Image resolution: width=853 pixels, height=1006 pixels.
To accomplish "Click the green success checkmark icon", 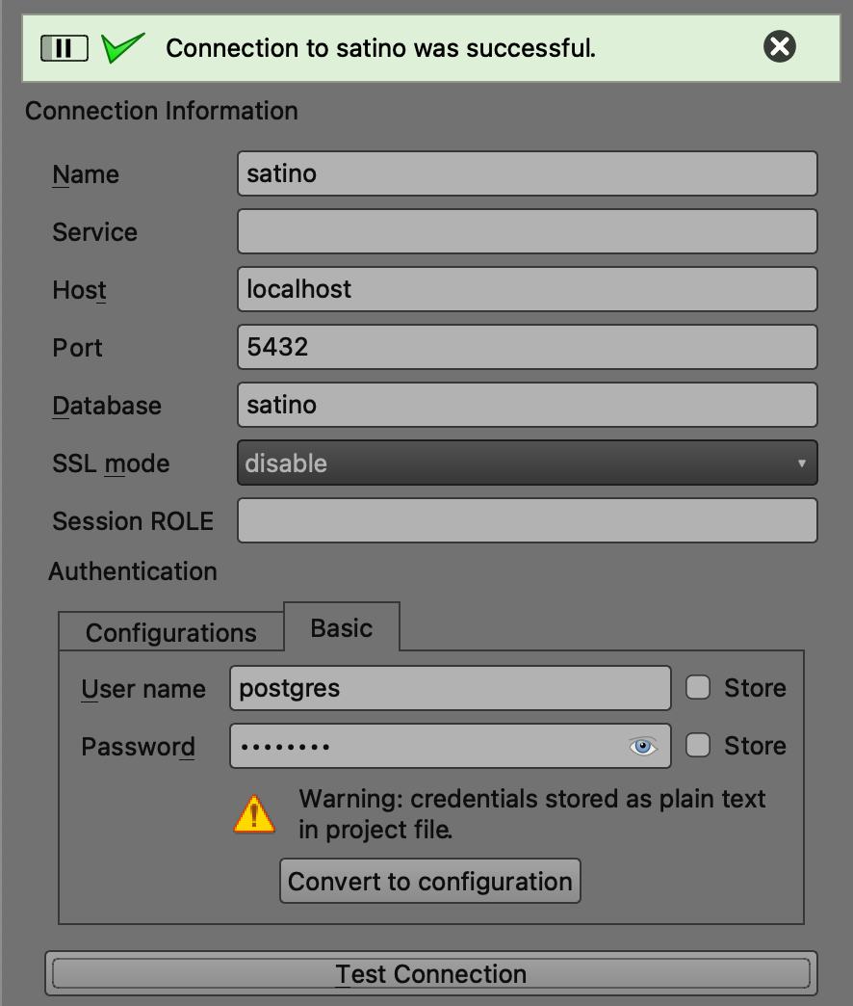I will pyautogui.click(x=123, y=47).
